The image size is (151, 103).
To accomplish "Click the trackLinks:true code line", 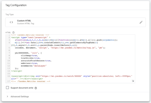I will pyautogui.click(x=31, y=58).
